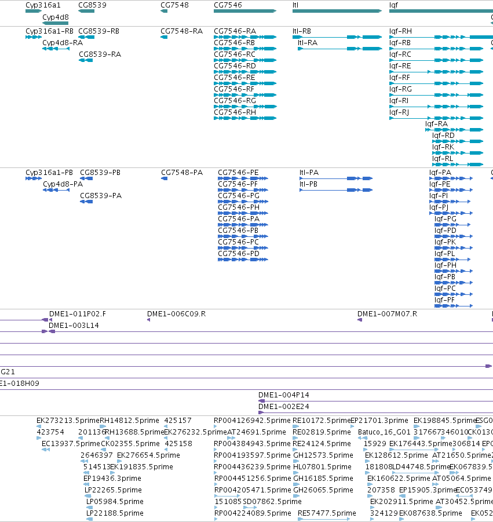Select the lqf gene label
Image resolution: width=493 pixels, height=522 pixels.
tap(393, 5)
